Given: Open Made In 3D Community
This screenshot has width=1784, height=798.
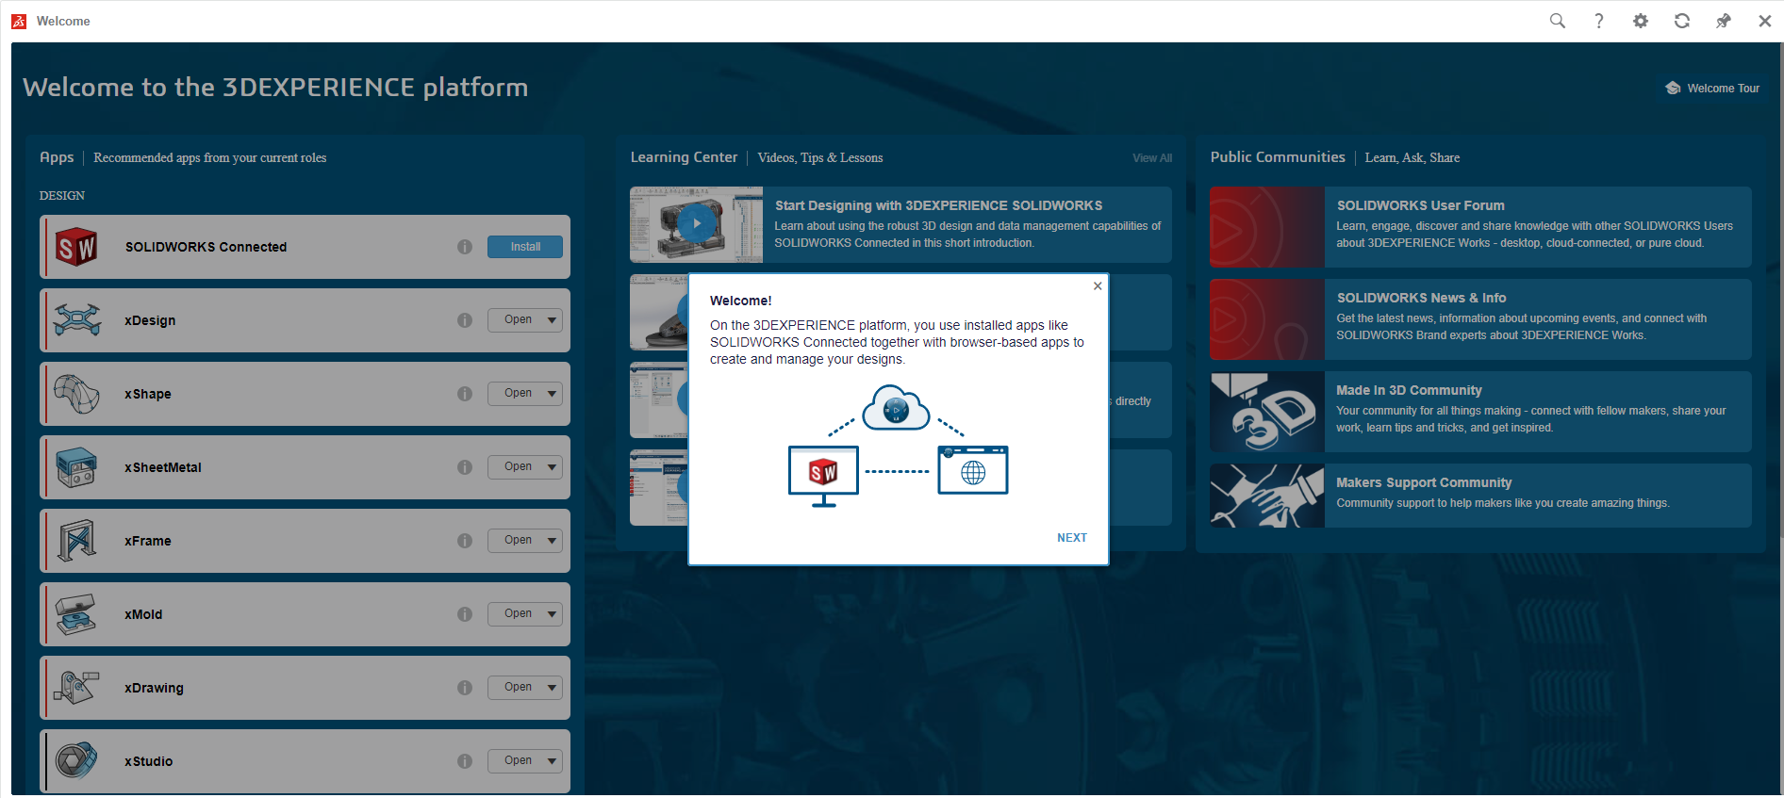Looking at the screenshot, I should point(1480,412).
